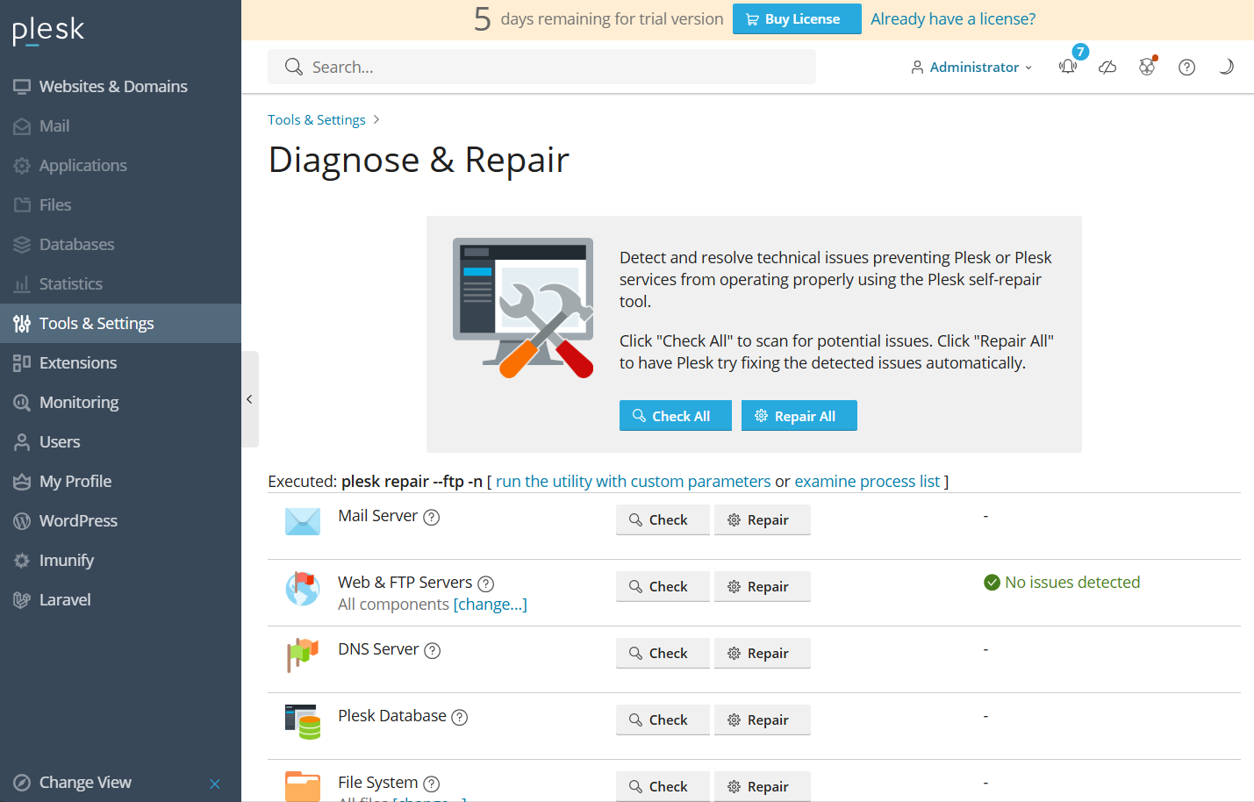Open the Administrator account dropdown

[971, 67]
